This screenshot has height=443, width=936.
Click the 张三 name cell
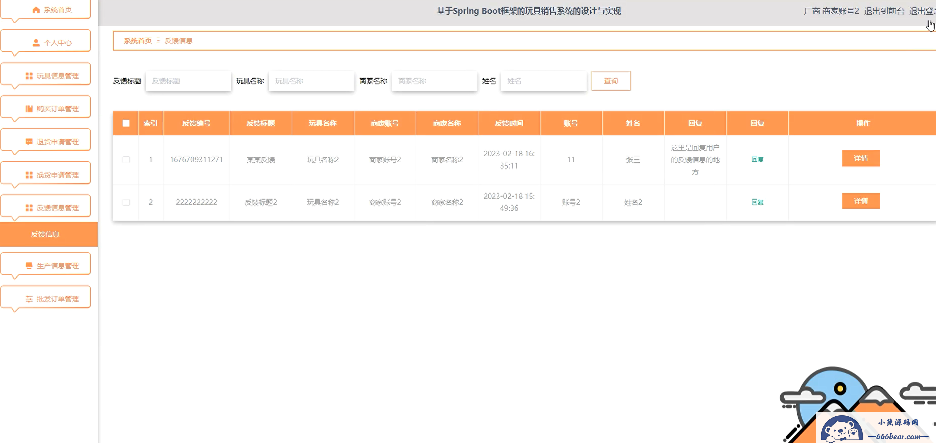tap(633, 159)
